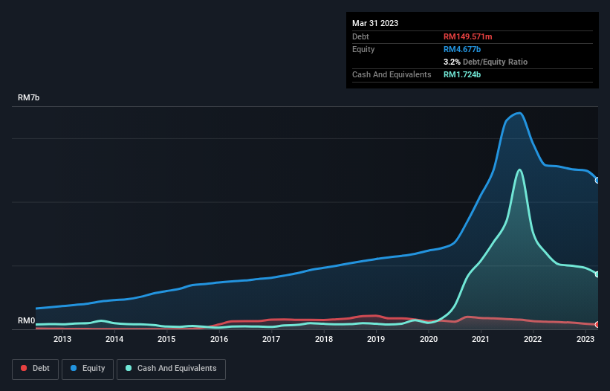Click the 2018 x-axis label
The image size is (610, 391).
pyautogui.click(x=324, y=339)
